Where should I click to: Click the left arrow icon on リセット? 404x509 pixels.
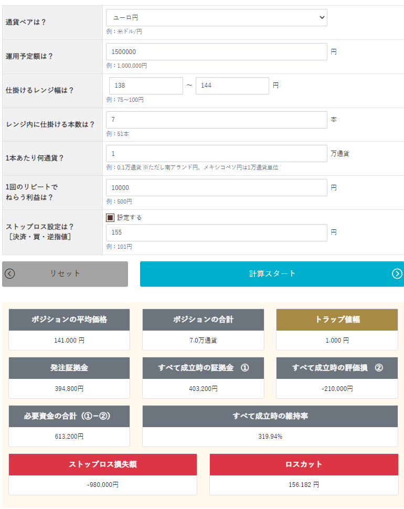click(x=10, y=273)
